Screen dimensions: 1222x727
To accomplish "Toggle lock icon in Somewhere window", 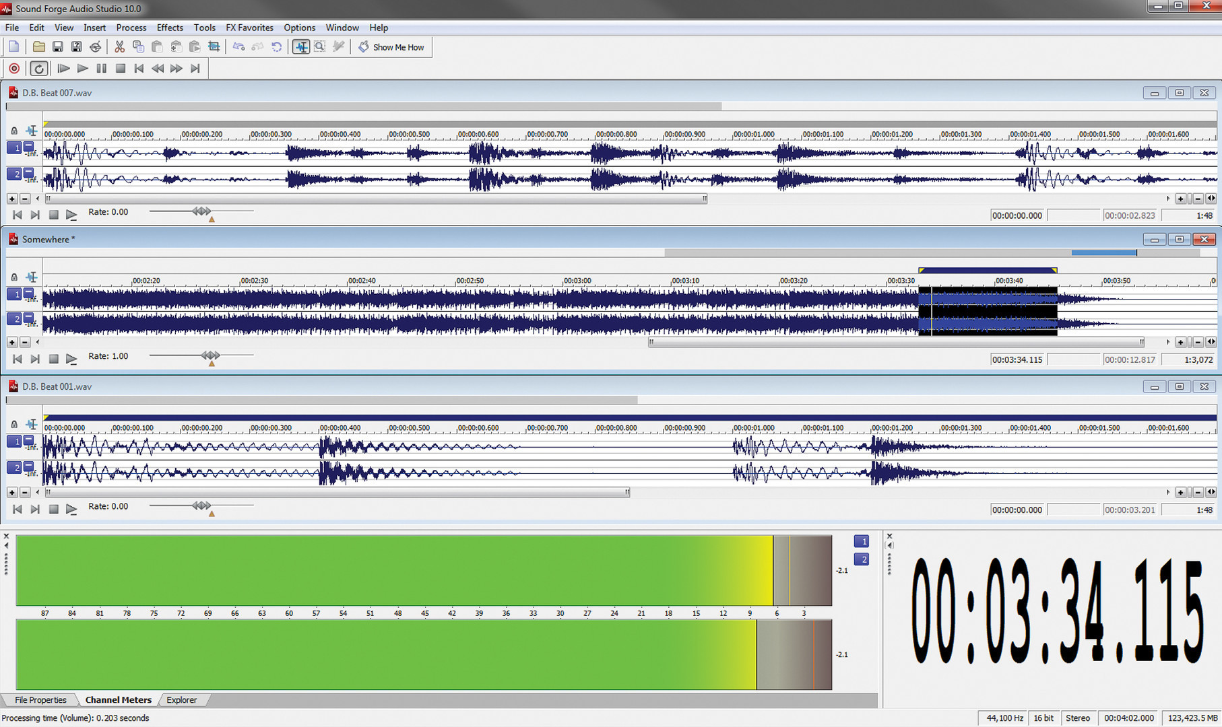I will click(x=14, y=277).
